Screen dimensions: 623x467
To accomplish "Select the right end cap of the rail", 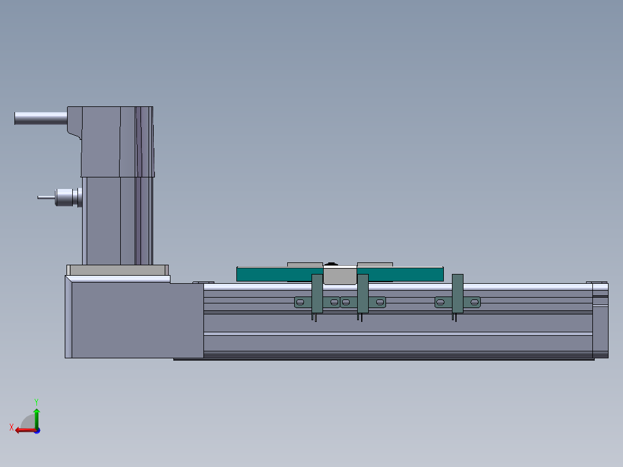I will (x=600, y=320).
